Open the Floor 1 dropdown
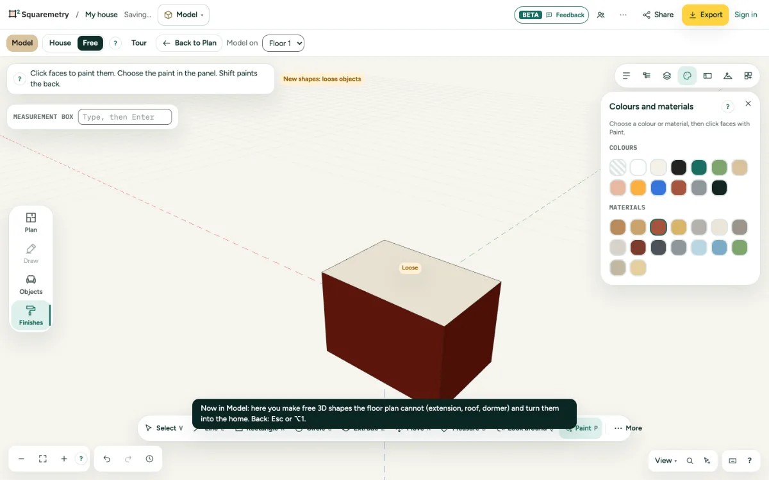This screenshot has width=769, height=480. [283, 44]
